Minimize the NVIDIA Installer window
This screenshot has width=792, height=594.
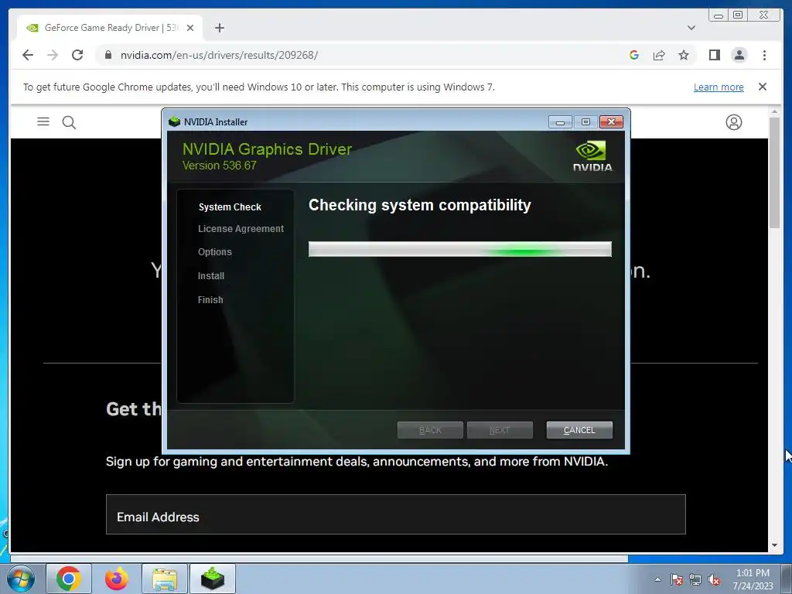[x=560, y=121]
